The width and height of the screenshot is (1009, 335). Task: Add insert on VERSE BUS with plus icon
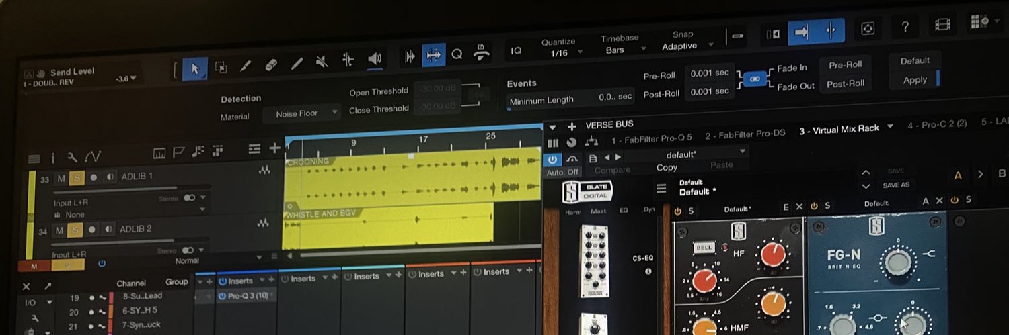point(572,126)
